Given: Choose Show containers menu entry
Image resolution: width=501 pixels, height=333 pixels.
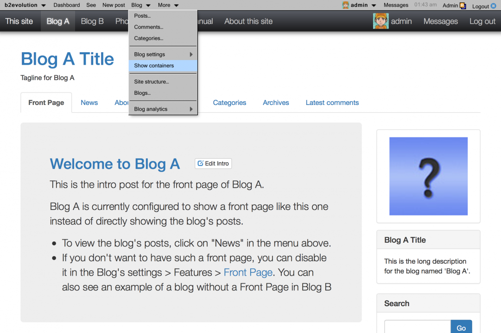Looking at the screenshot, I should tap(163, 66).
